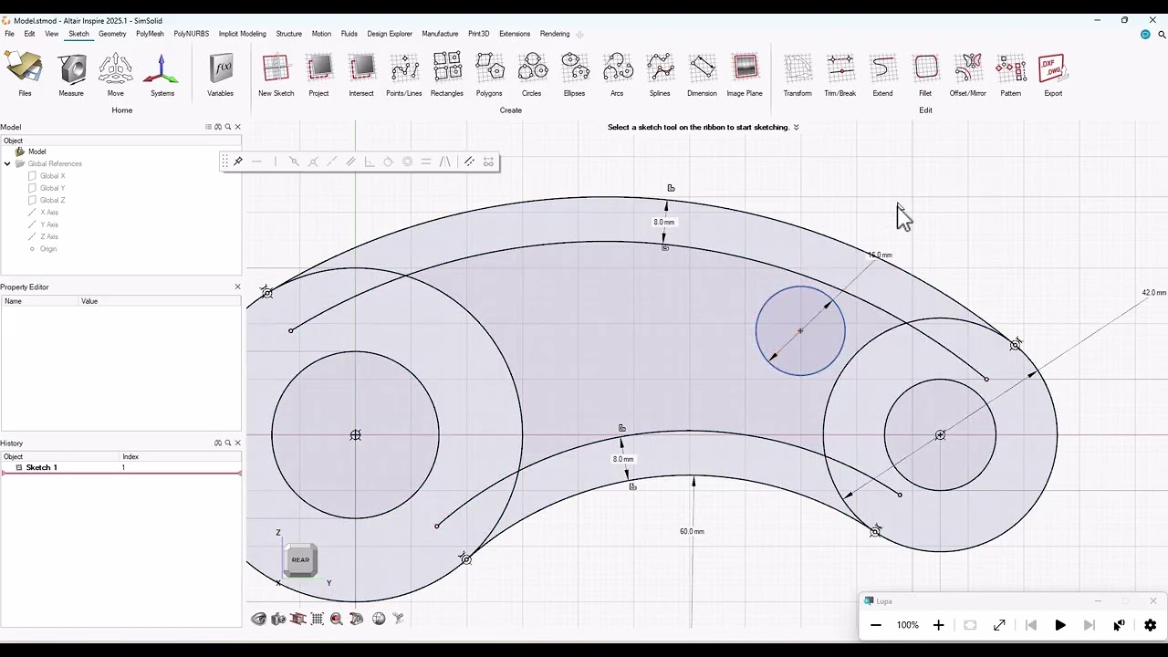This screenshot has width=1168, height=657.
Task: Switch to the PolyNURBS ribbon tab
Action: 192,34
